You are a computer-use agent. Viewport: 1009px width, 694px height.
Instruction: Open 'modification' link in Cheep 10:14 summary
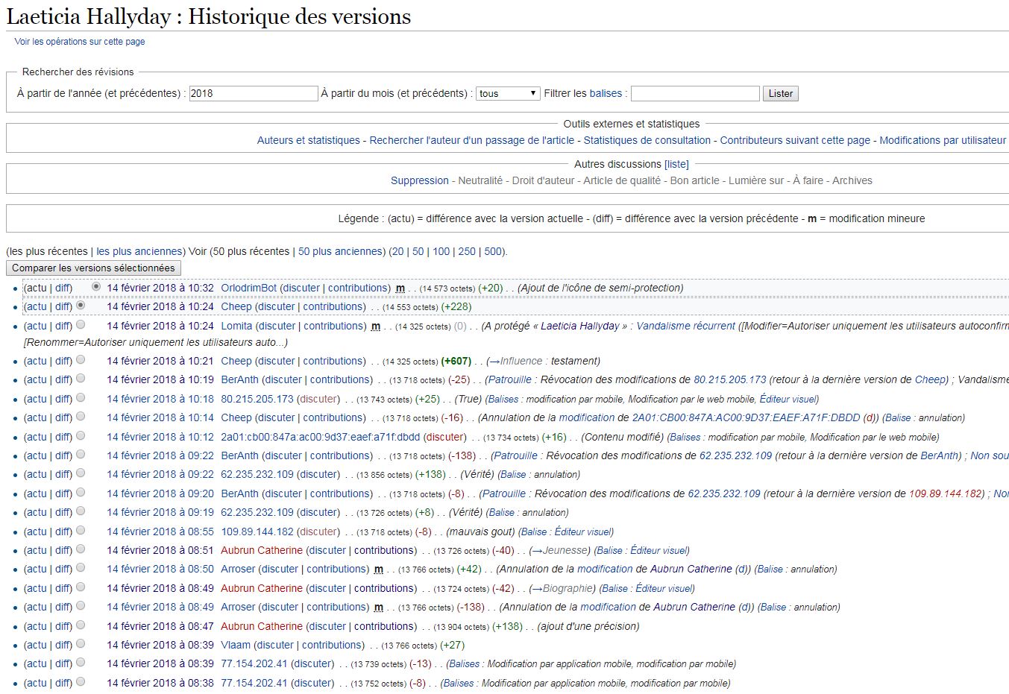click(587, 417)
